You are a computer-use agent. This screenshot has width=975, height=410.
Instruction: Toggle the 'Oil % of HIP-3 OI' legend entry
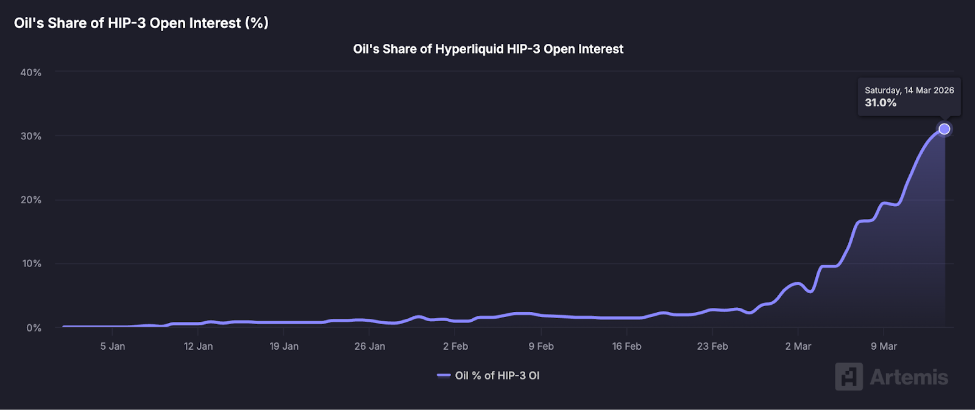click(489, 375)
